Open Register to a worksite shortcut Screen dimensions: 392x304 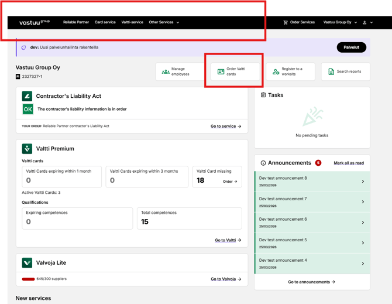pyautogui.click(x=290, y=71)
